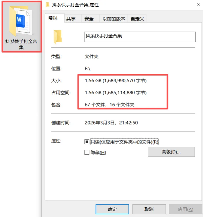
Task: Open the 高级(D)... advanced options
Action: pyautogui.click(x=171, y=152)
